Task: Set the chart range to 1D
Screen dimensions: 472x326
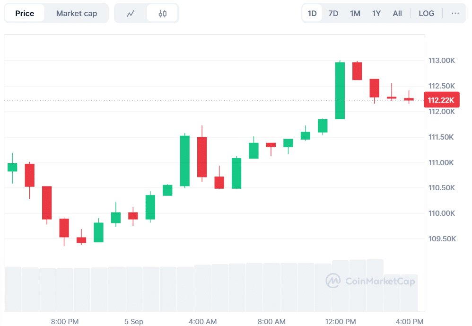Action: pos(312,13)
